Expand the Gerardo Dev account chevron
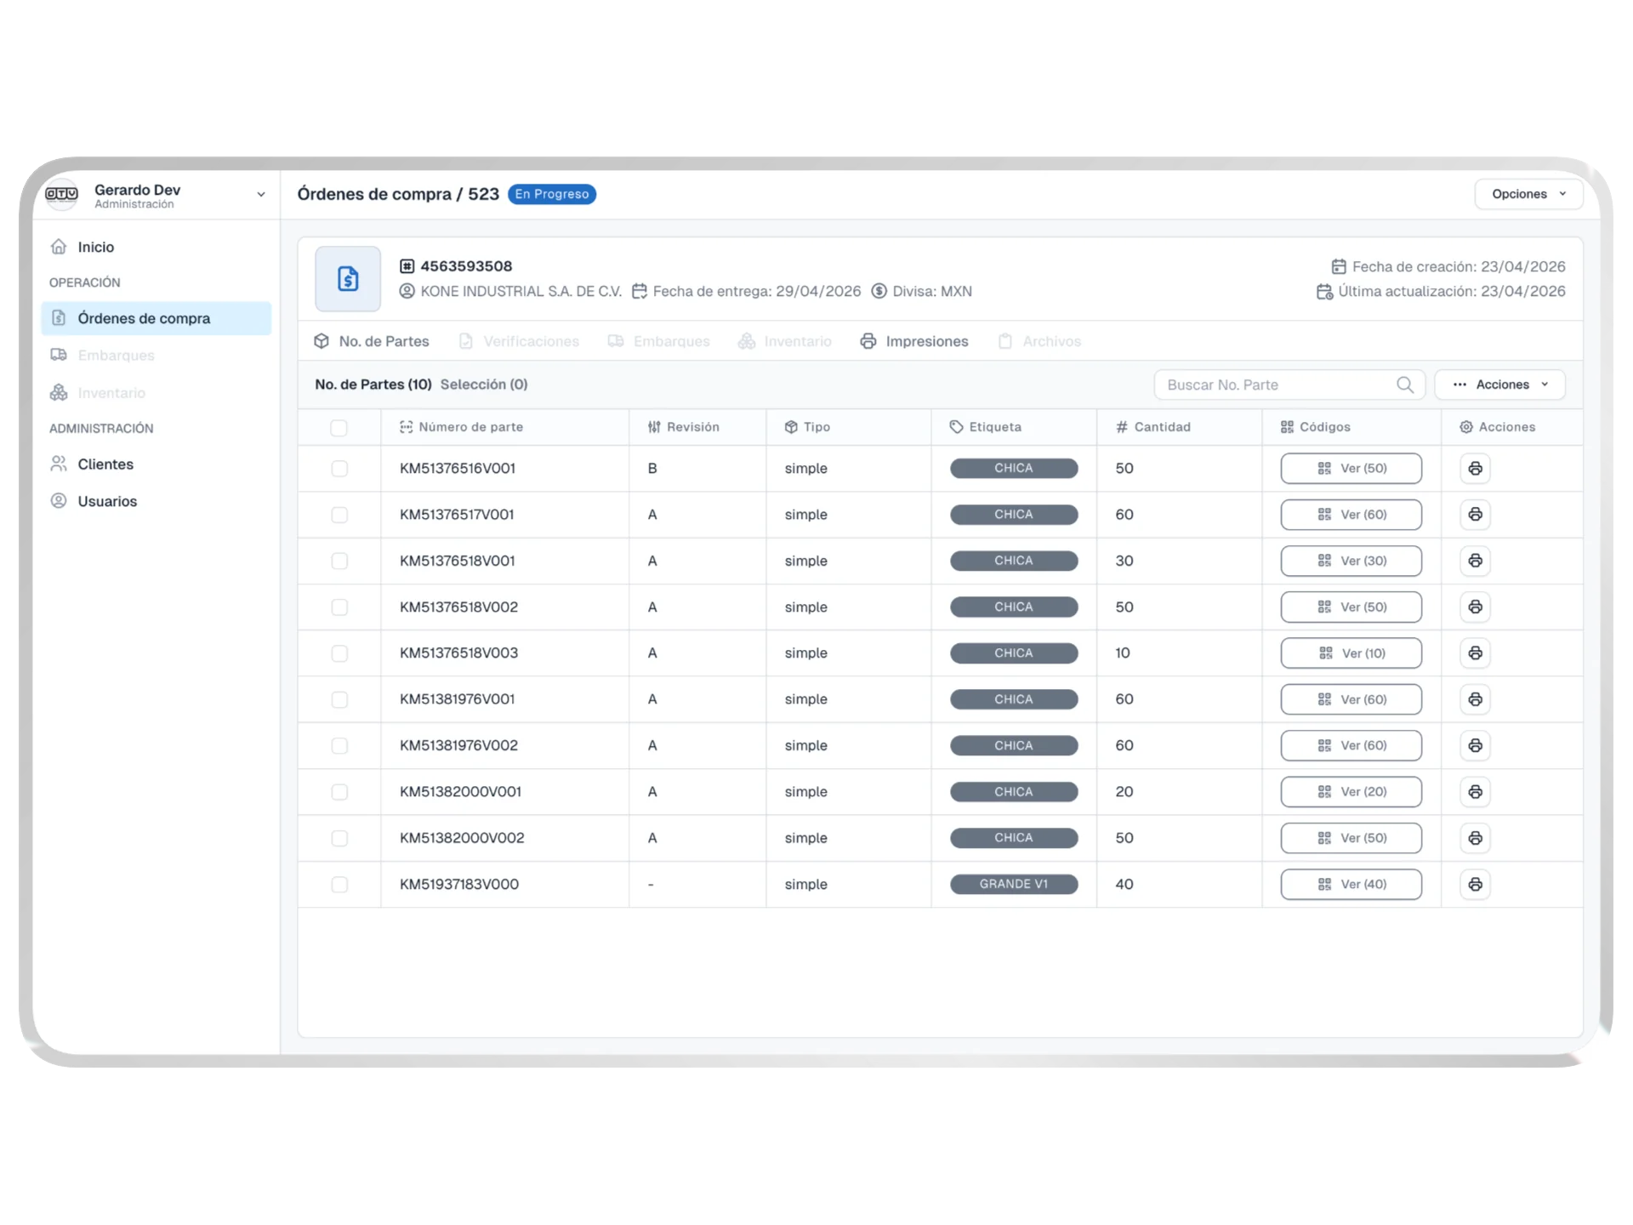This screenshot has width=1633, height=1225. click(x=260, y=195)
